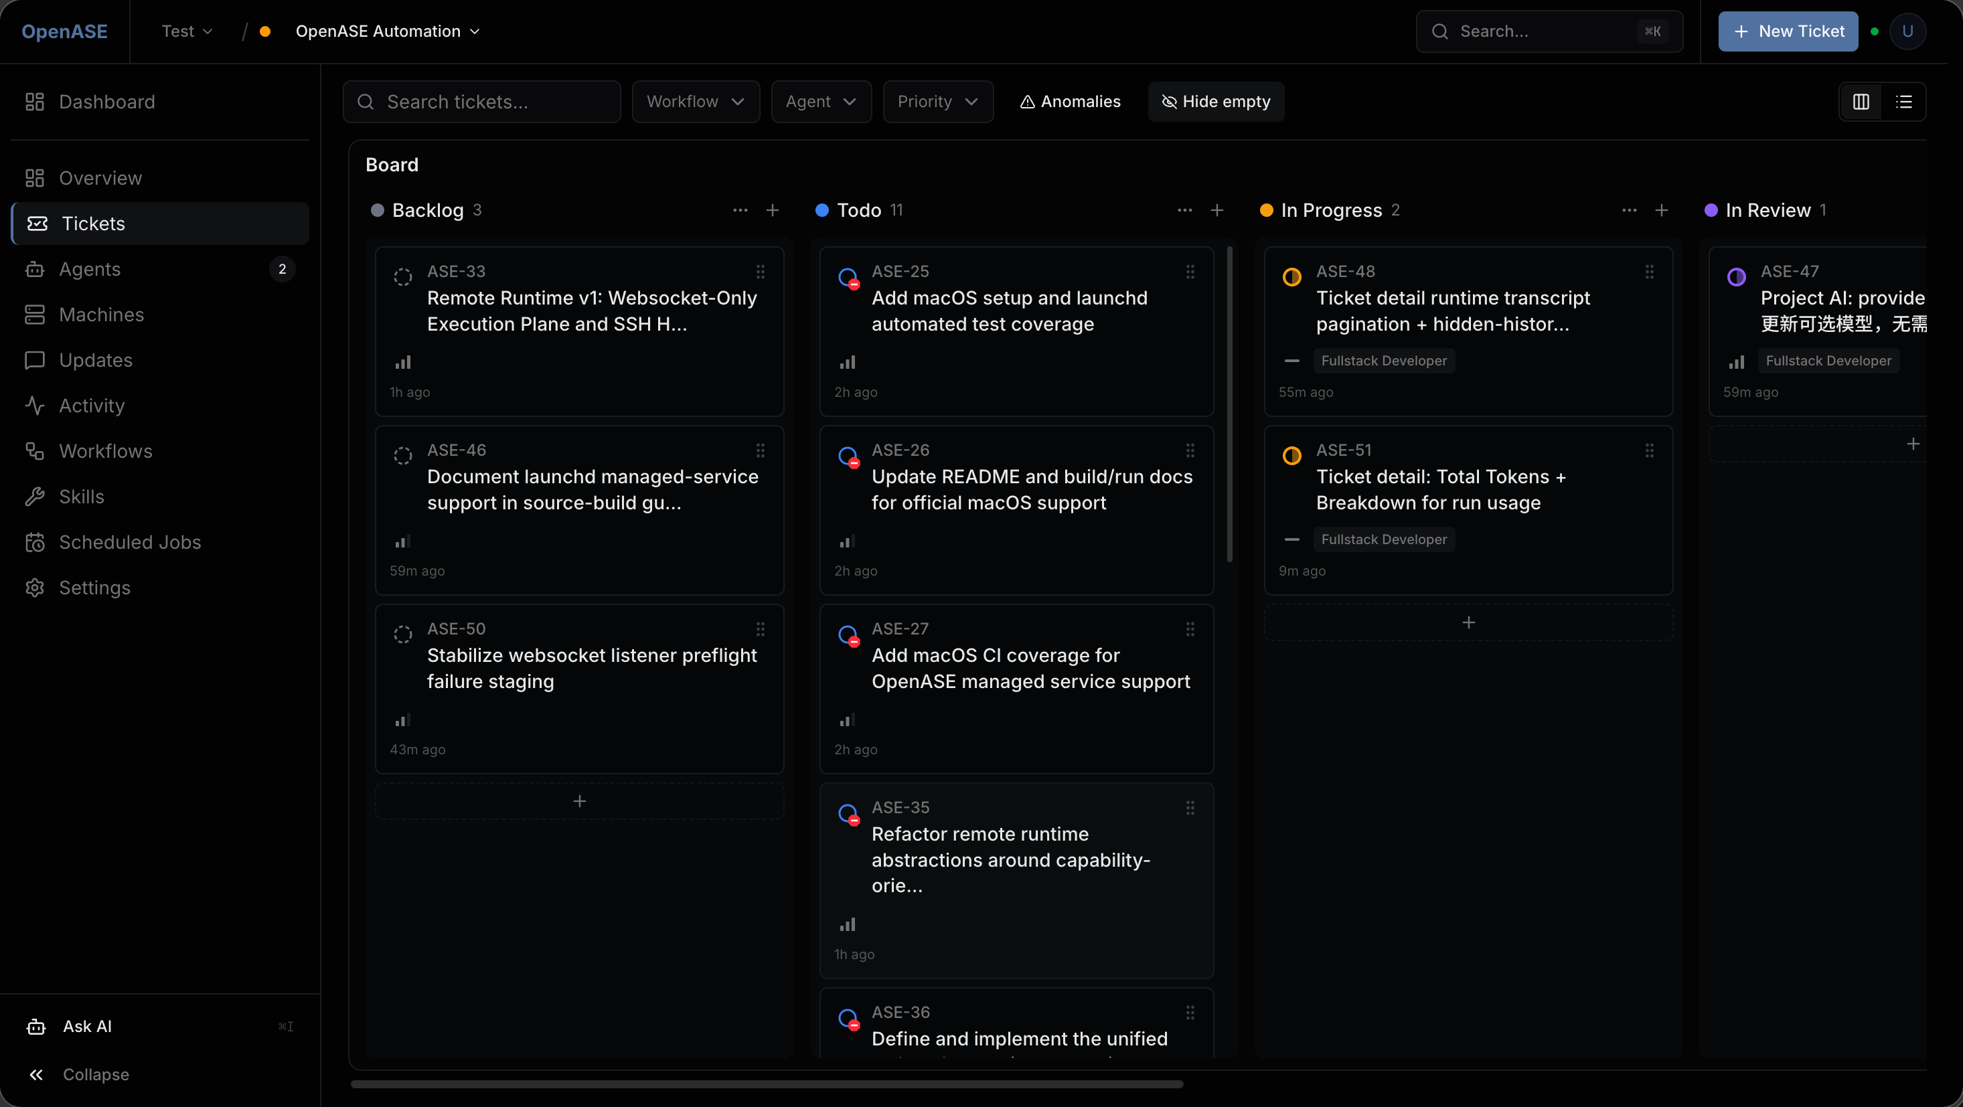Screen dimensions: 1963x1107
Task: Collapse the sidebar
Action: pyautogui.click(x=161, y=1074)
